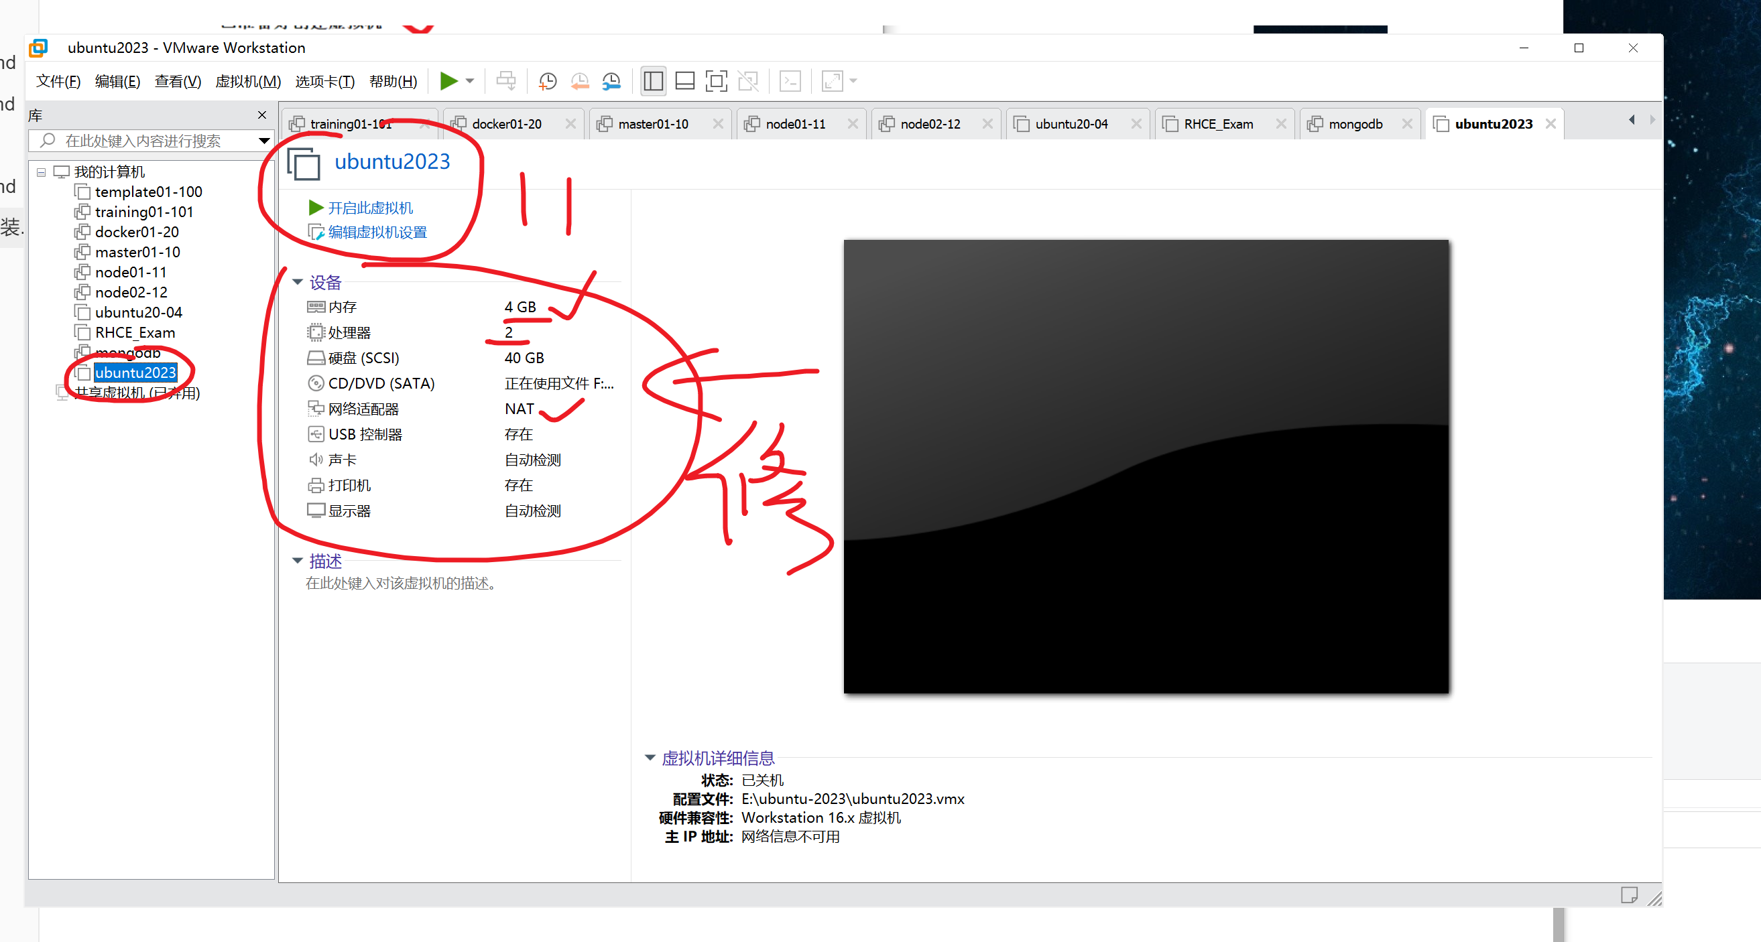The width and height of the screenshot is (1761, 942).
Task: Collapse the 描述 section
Action: pos(298,561)
